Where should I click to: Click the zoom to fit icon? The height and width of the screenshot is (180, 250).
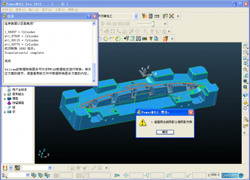click(245, 81)
